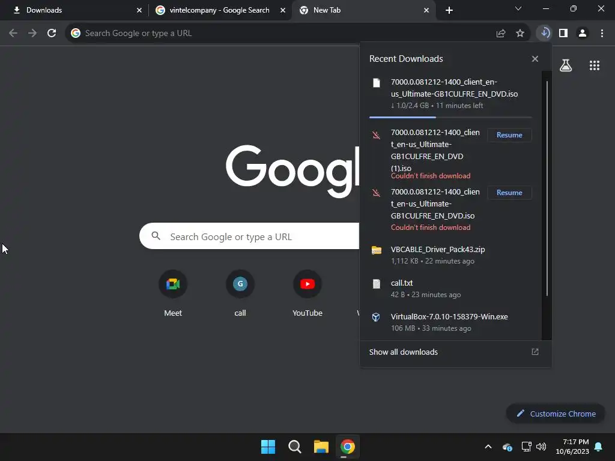The image size is (615, 461).
Task: Click the YouTube shortcut icon
Action: tap(307, 284)
